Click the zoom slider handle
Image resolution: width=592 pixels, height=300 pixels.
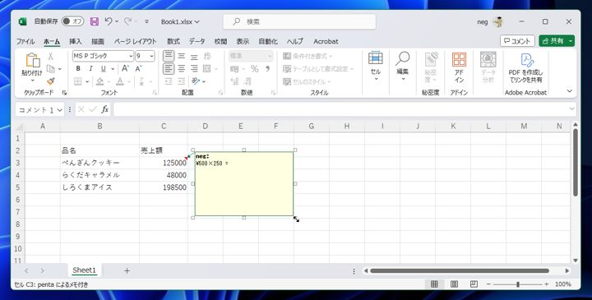tap(518, 284)
